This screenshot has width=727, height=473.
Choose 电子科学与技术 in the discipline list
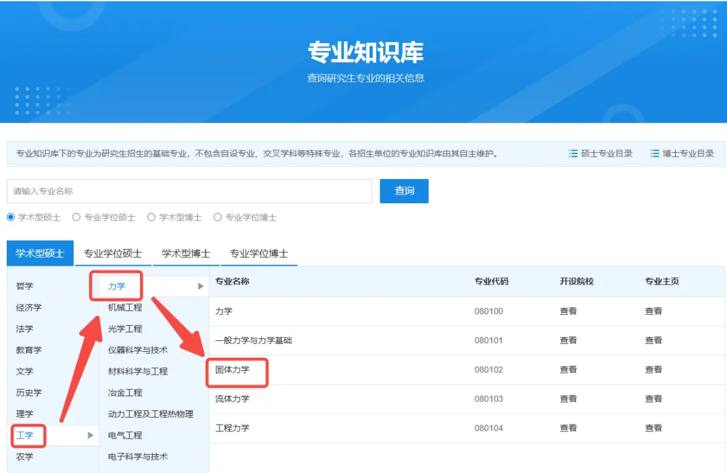click(138, 457)
